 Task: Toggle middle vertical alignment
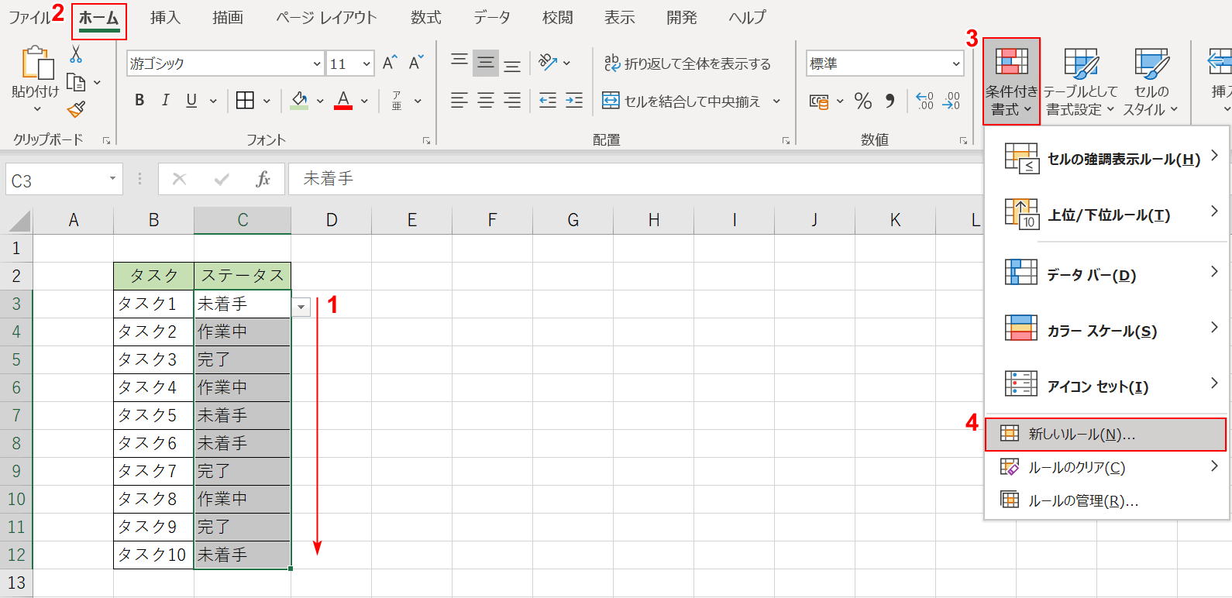(x=486, y=62)
